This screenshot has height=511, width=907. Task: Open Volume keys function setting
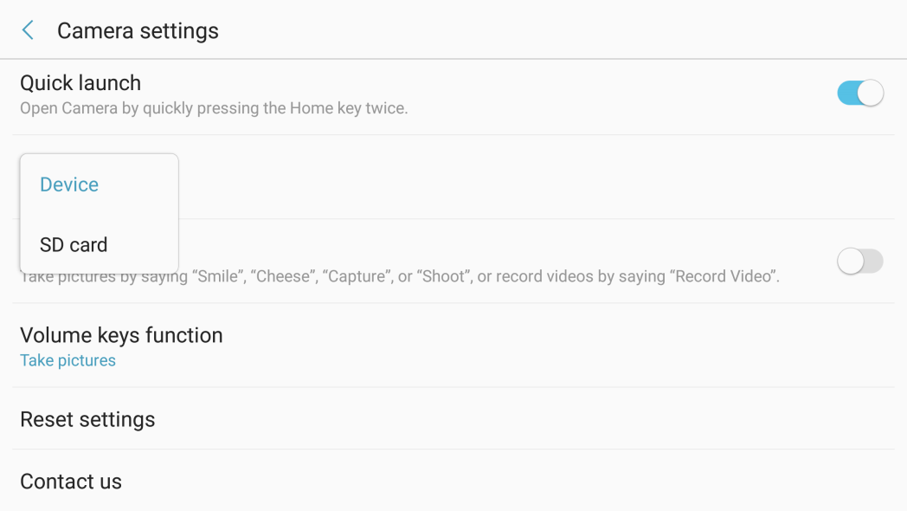coord(453,346)
